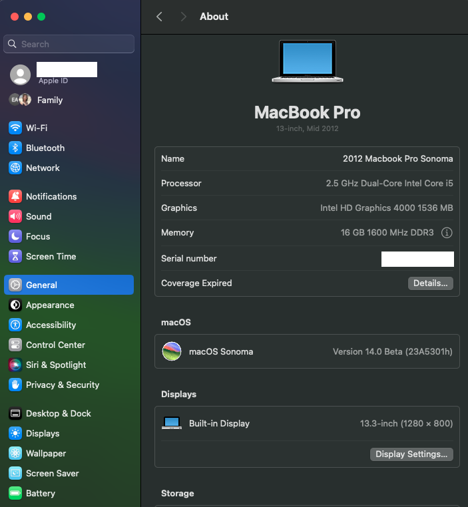This screenshot has width=468, height=507.
Task: Open Family sharing avatars
Action: (20, 100)
